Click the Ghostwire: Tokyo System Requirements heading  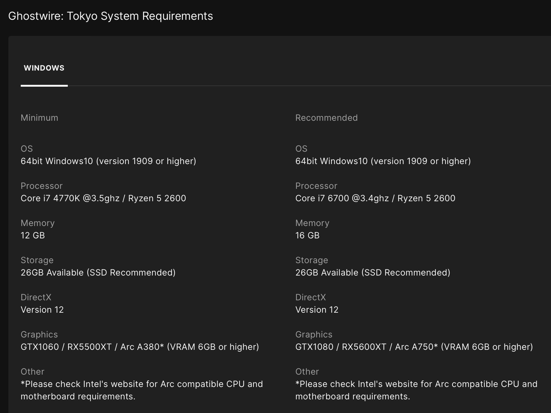click(x=111, y=16)
